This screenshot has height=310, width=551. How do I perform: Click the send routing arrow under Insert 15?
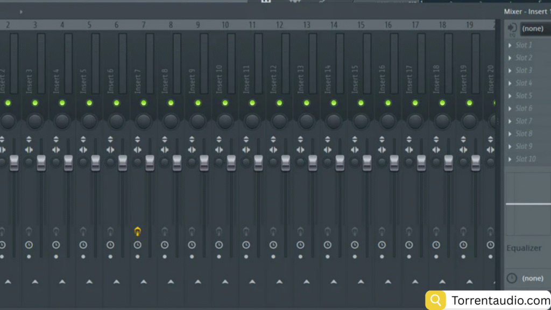pos(361,281)
